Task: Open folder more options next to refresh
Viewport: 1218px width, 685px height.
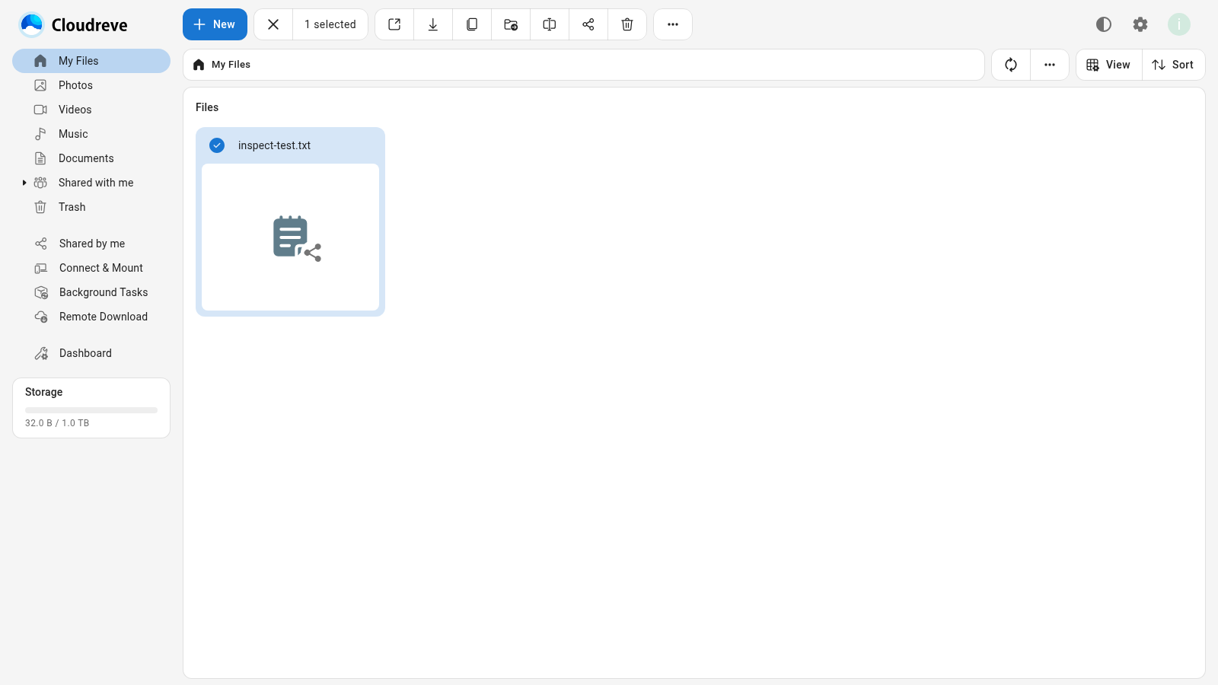Action: coord(1050,65)
